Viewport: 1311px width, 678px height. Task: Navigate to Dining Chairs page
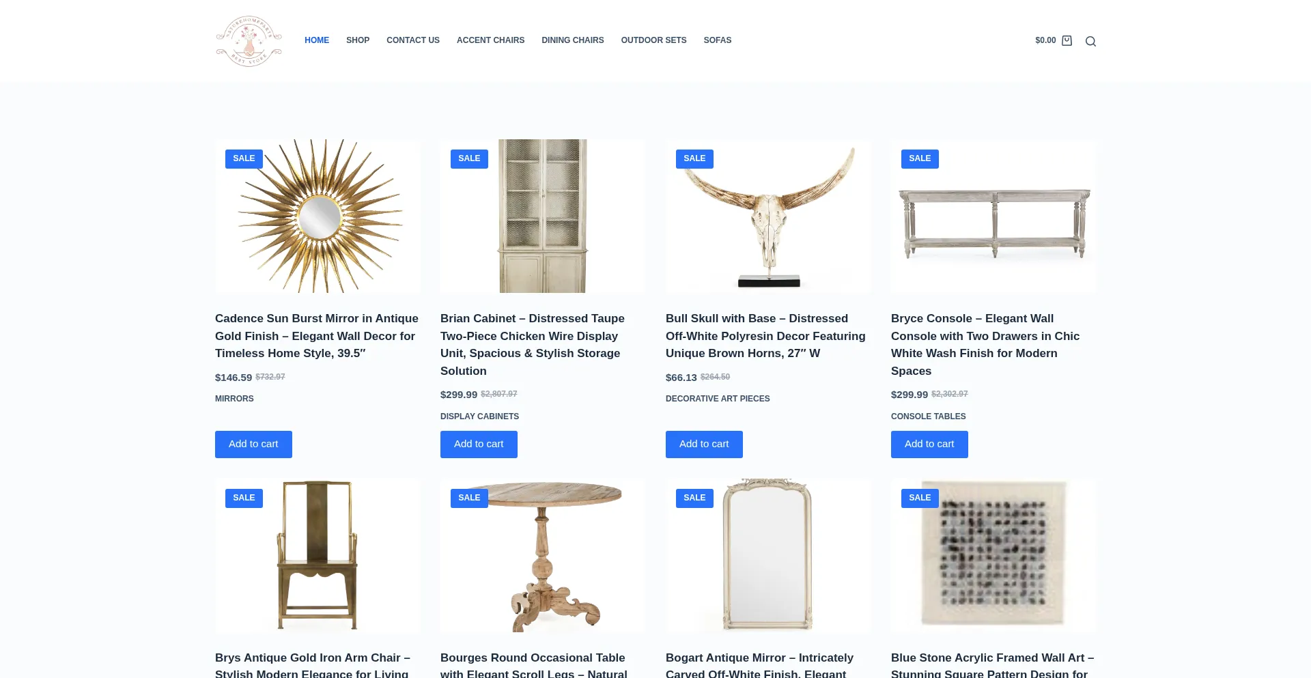tap(573, 40)
